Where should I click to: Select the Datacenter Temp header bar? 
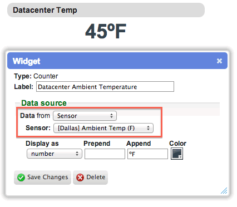(106, 10)
